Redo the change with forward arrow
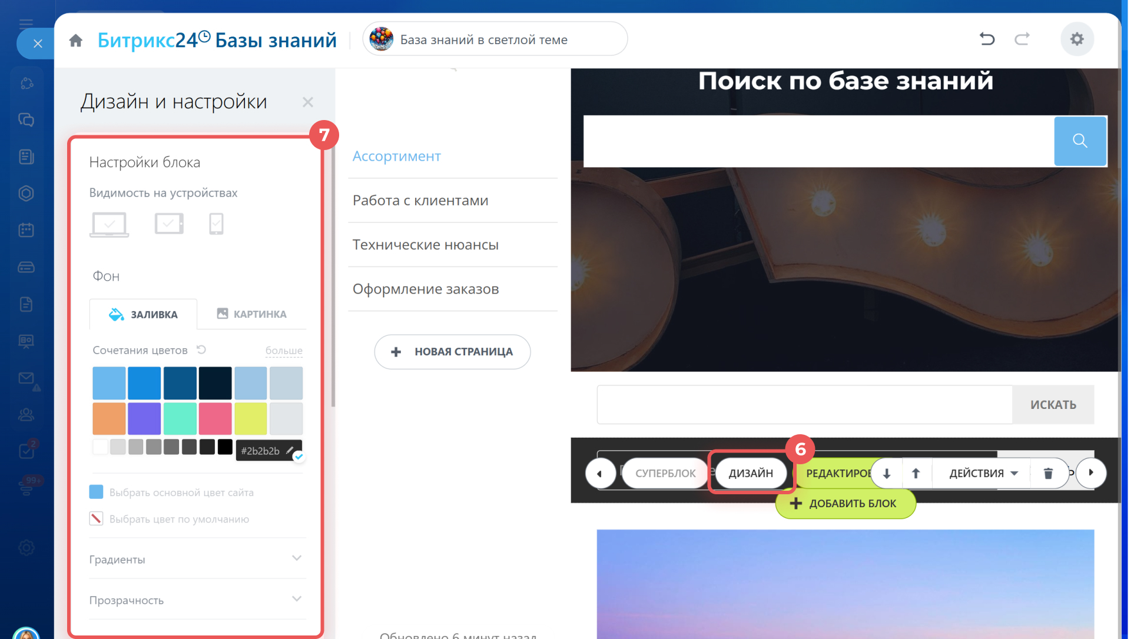1134x639 pixels. 1022,39
